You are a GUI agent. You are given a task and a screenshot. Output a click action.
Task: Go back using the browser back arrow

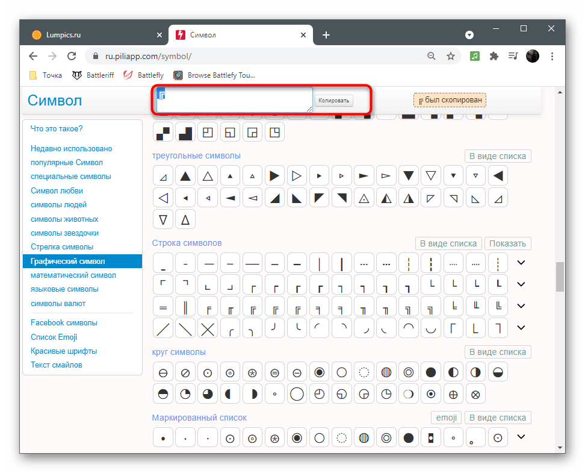[34, 56]
